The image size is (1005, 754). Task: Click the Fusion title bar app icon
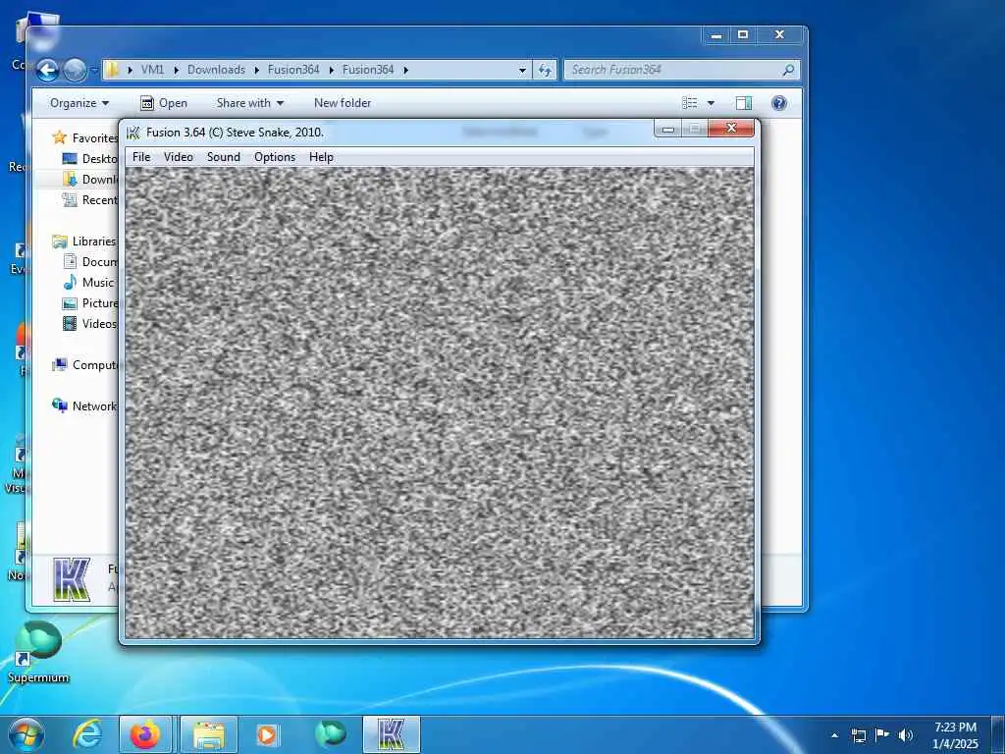133,133
